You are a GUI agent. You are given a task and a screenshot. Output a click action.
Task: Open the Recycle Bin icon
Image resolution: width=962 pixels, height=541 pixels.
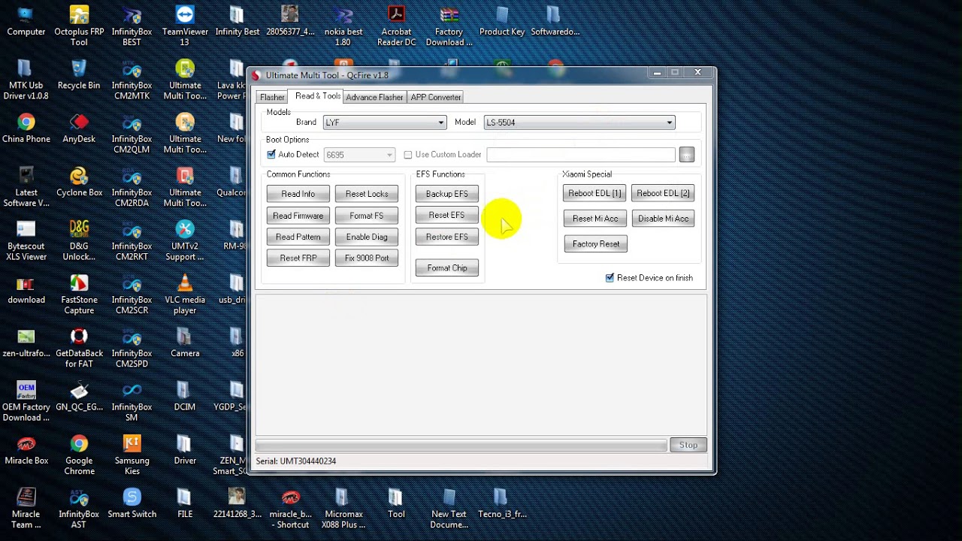coord(79,74)
